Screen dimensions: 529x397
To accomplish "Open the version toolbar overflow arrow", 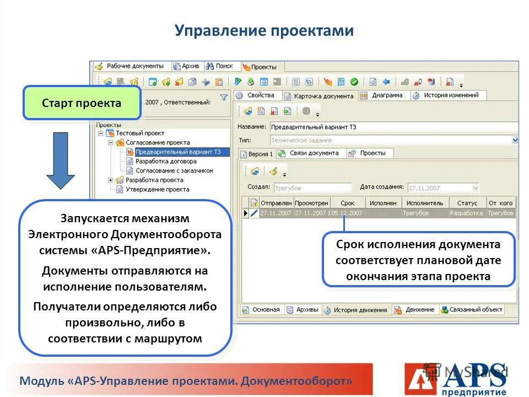I will tap(284, 175).
